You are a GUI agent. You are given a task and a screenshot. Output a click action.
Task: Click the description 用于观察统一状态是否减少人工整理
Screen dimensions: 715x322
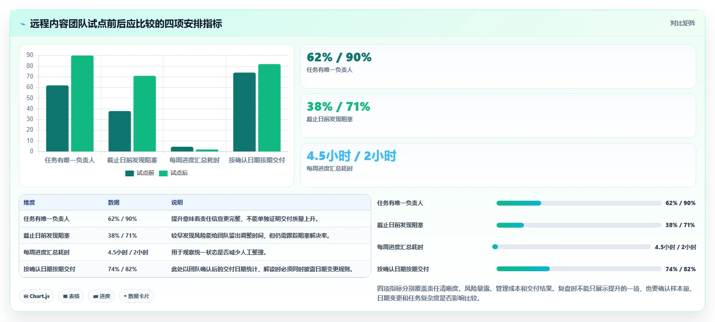point(219,253)
